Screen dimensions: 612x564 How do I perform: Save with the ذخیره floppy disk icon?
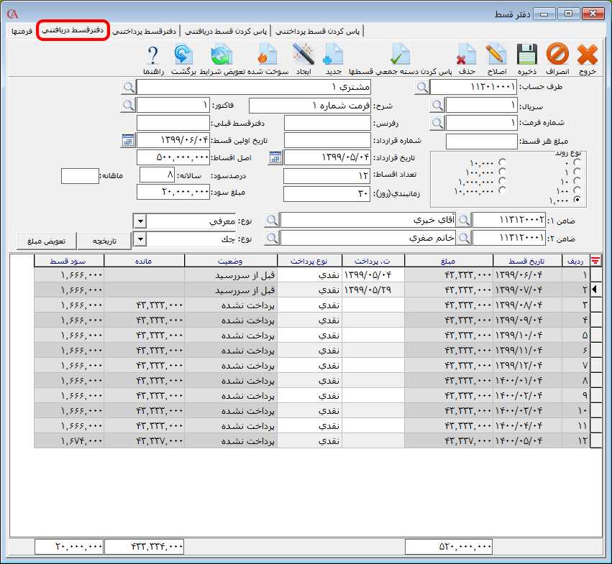527,55
